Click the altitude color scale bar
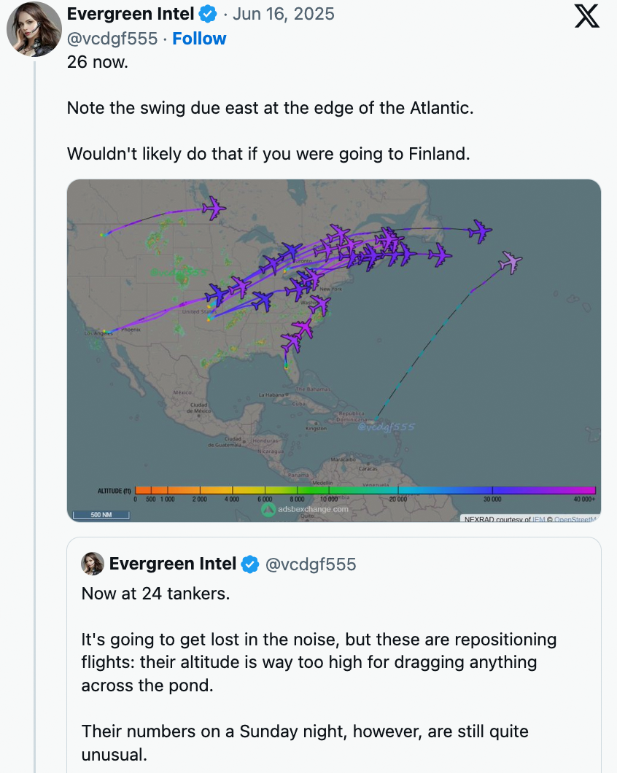 click(x=365, y=490)
